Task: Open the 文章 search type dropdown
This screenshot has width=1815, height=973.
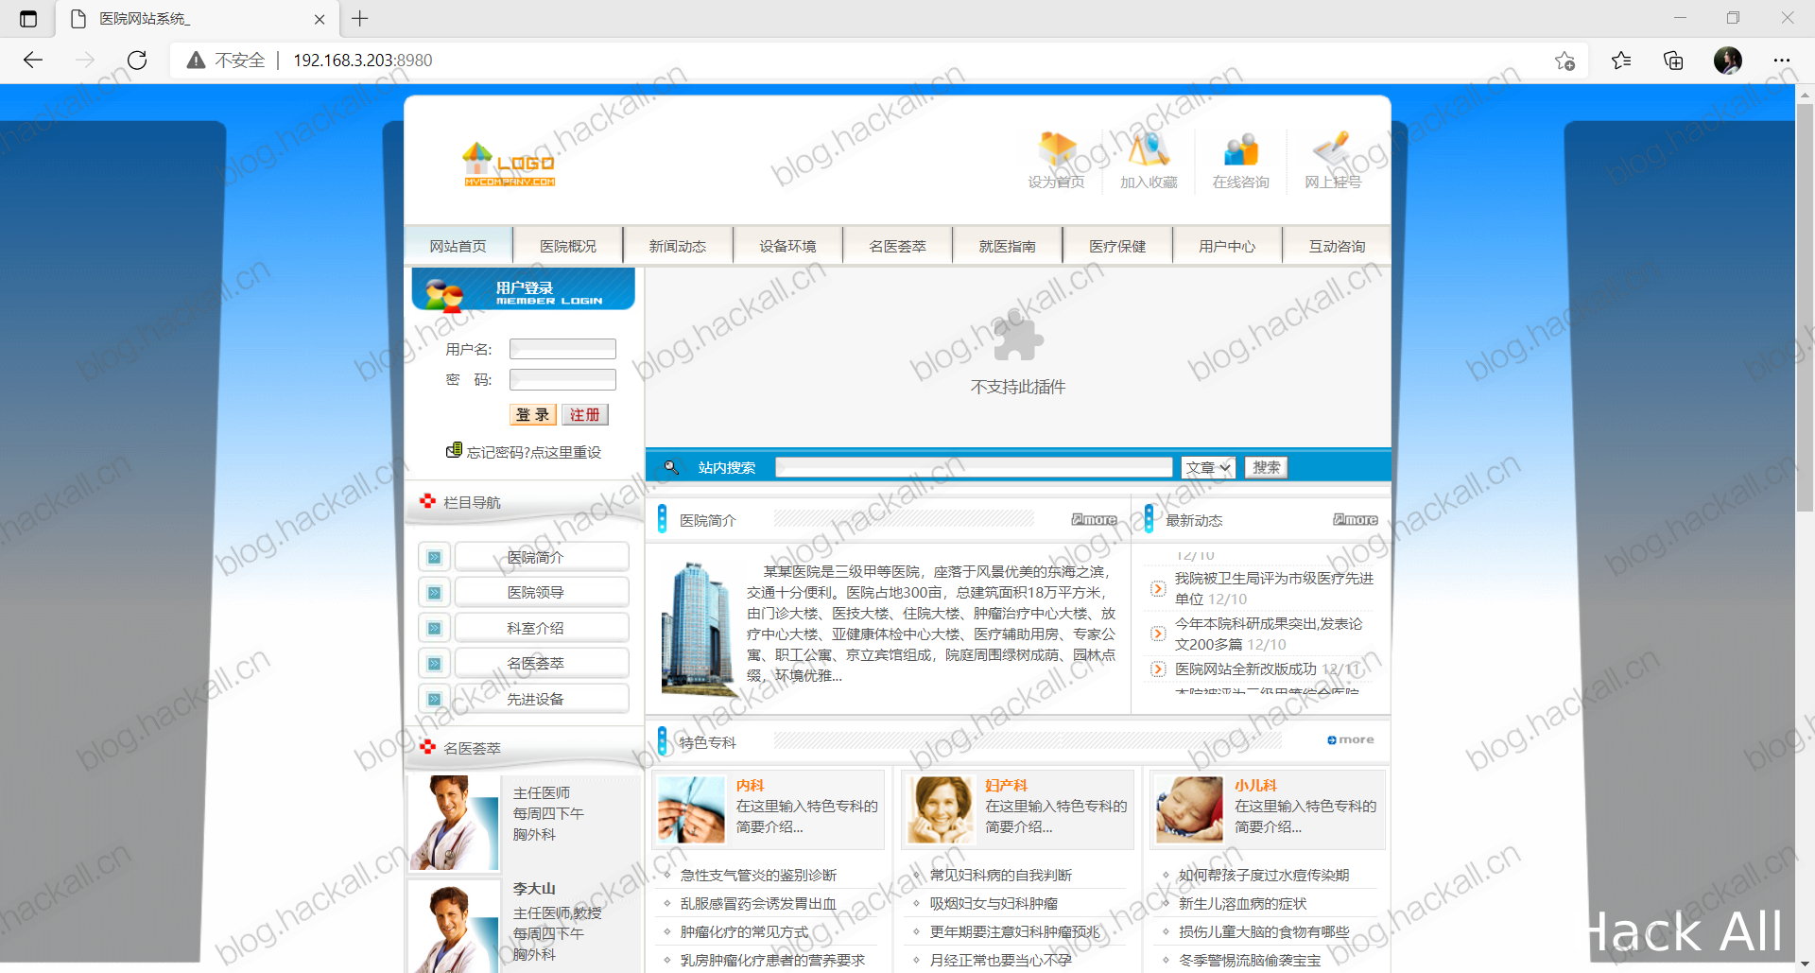Action: [1208, 467]
